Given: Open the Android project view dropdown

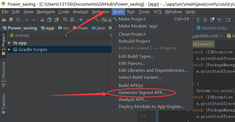Looking at the screenshot, I should pos(66,36).
